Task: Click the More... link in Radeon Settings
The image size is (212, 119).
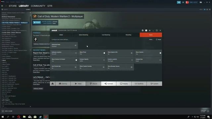Action: [x=151, y=40]
